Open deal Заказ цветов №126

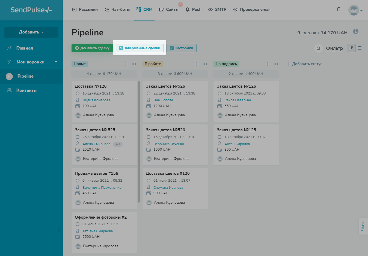point(236,86)
